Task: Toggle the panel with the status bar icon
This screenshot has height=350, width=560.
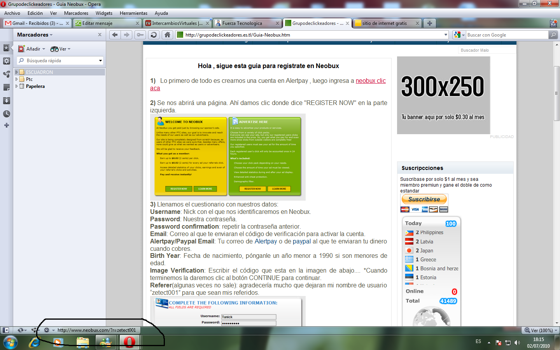Action: 6,330
